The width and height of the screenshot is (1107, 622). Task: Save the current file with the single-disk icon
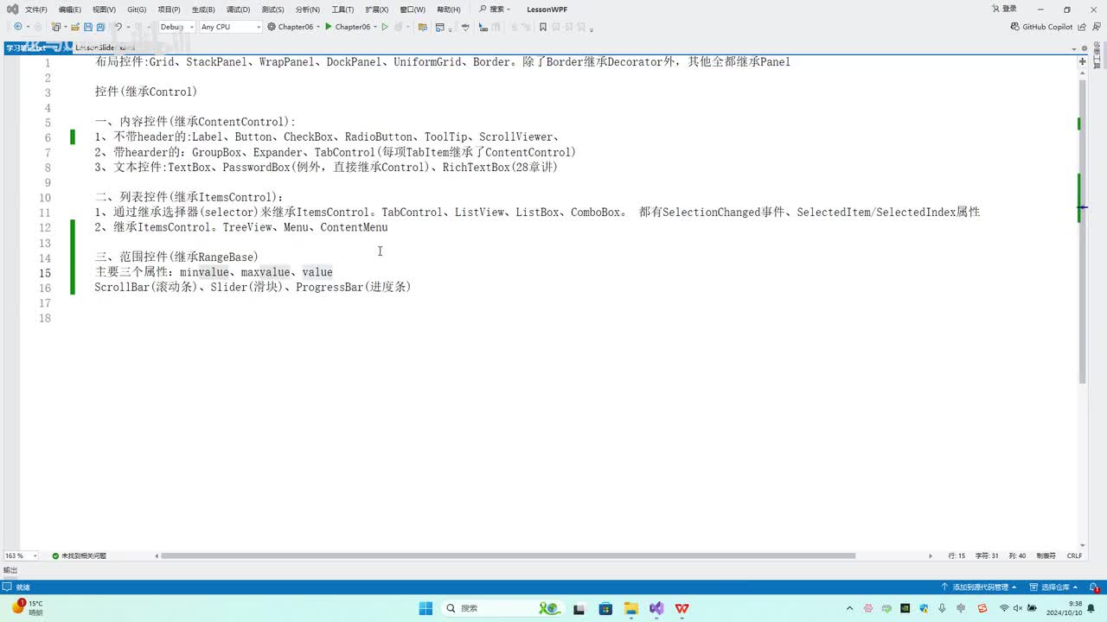coord(89,27)
